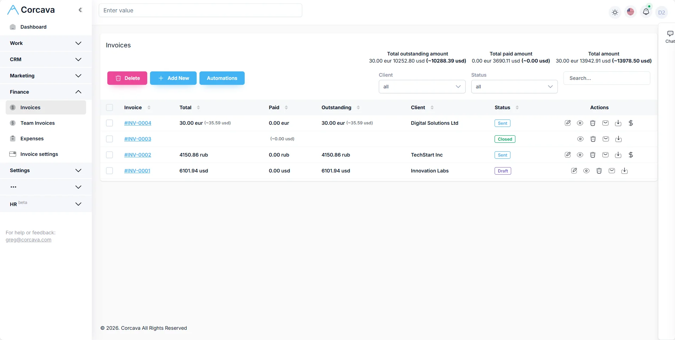
Task: Send invoice INV-0001 via the envelope icon
Action: (x=612, y=171)
